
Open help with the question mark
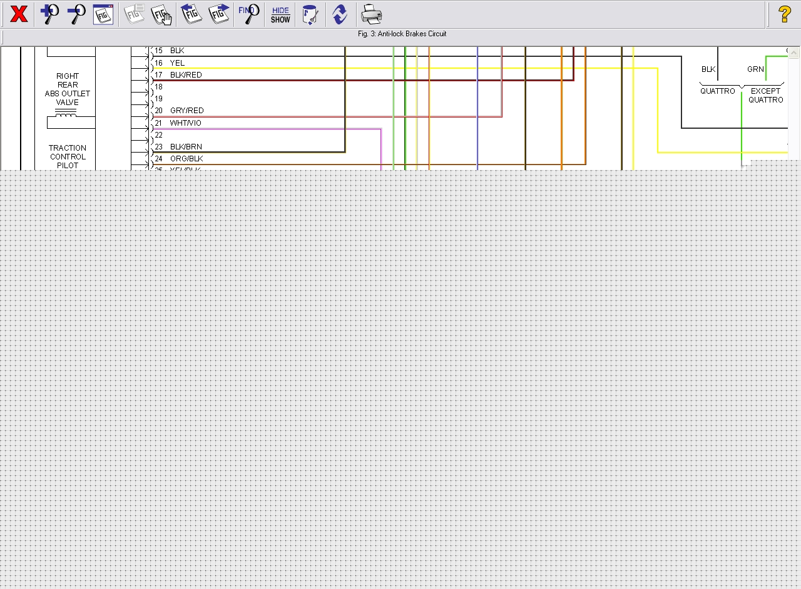[x=784, y=14]
